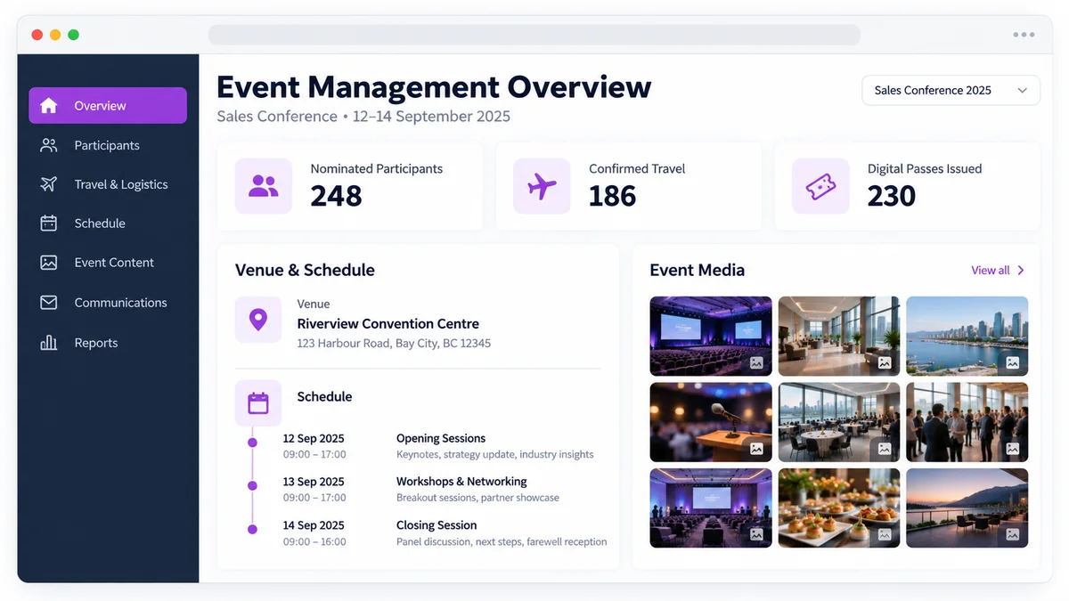Click the Venue & Schedule section heading
The height and width of the screenshot is (601, 1069).
pos(305,270)
